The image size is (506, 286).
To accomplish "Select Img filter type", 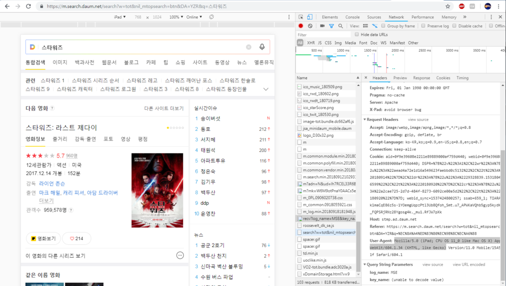I will pyautogui.click(x=338, y=42).
